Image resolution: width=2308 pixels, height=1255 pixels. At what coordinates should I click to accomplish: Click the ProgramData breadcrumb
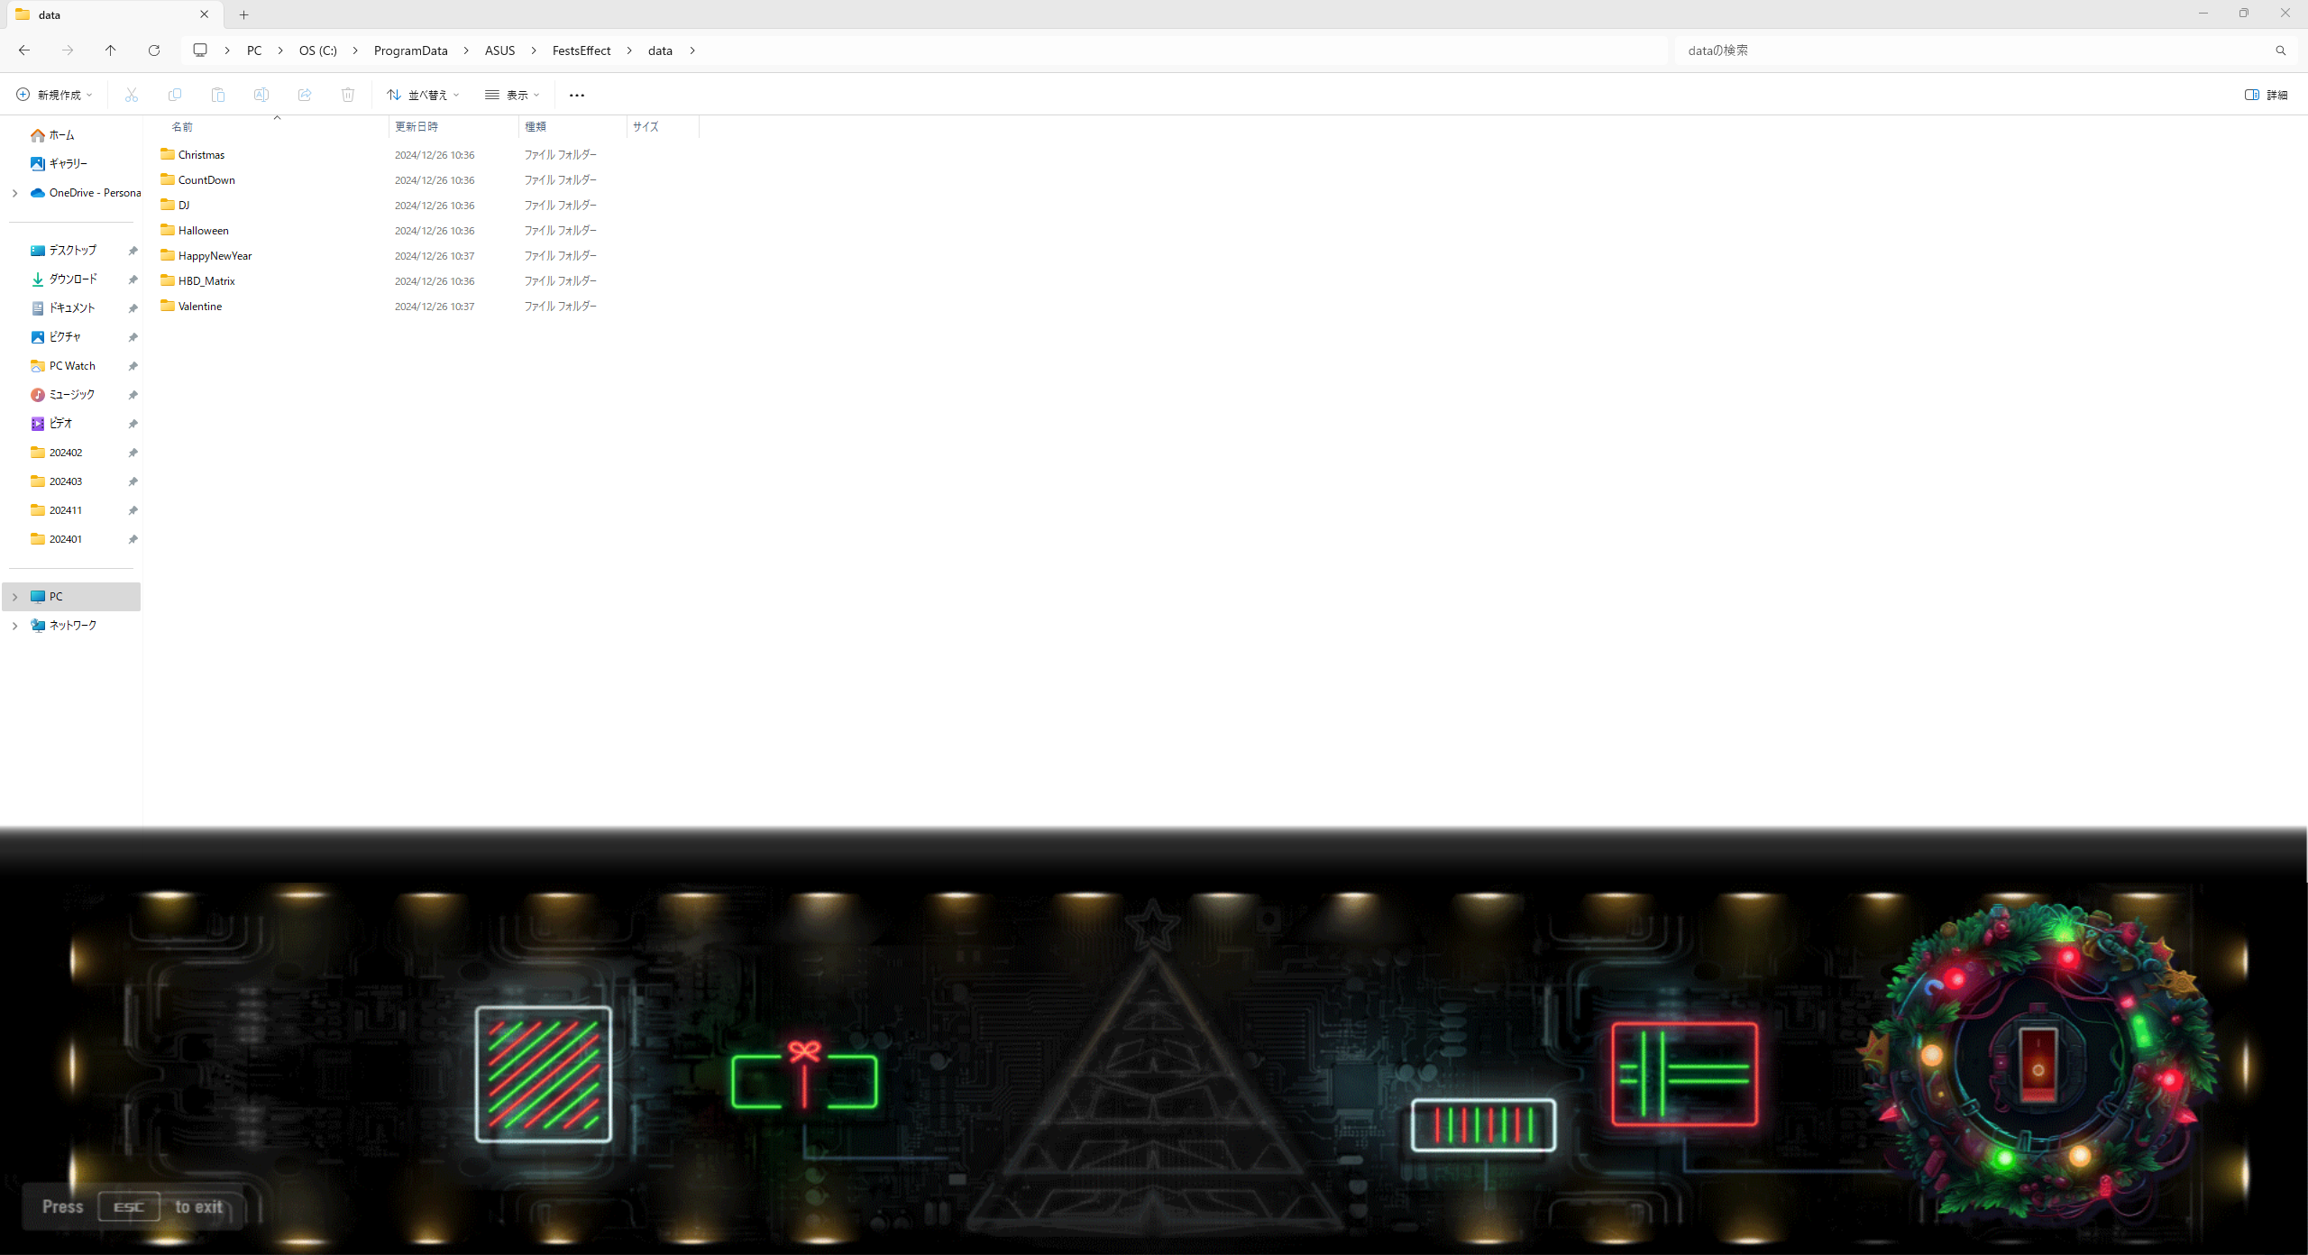click(x=411, y=50)
